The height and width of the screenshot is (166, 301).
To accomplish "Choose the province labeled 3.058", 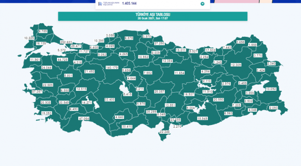I will [x=110, y=36].
